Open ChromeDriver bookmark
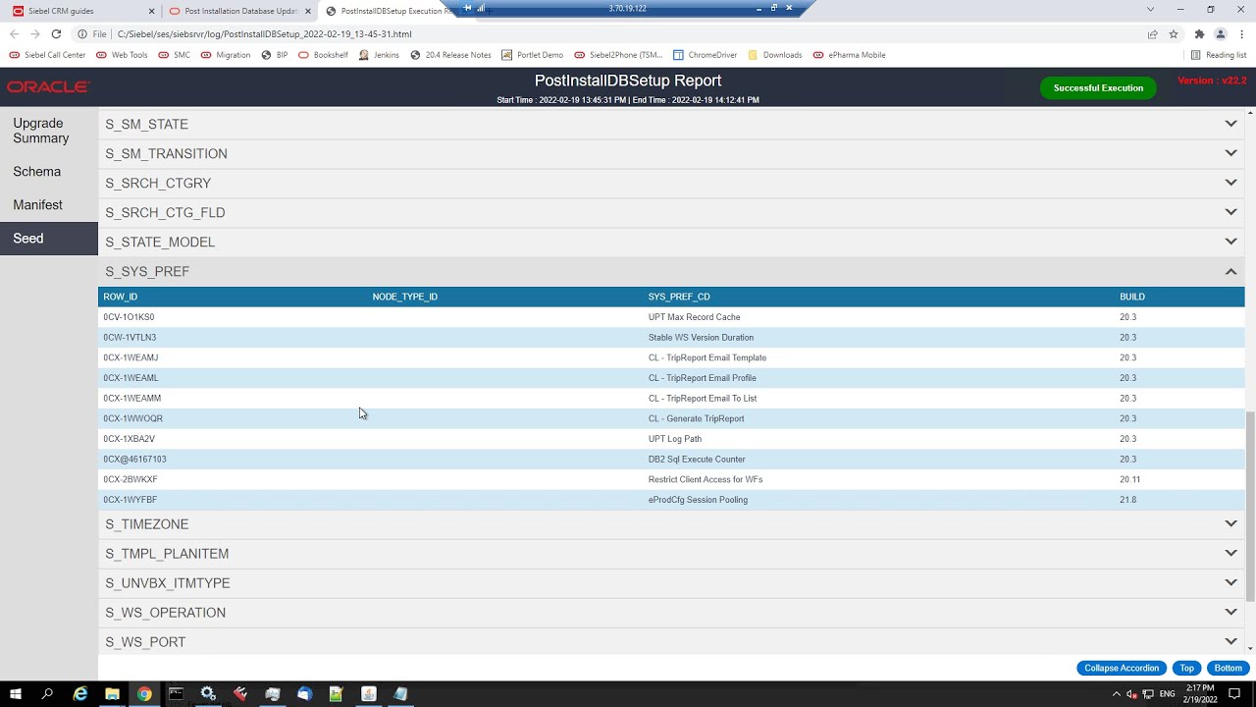Viewport: 1256px width, 707px height. [x=706, y=55]
